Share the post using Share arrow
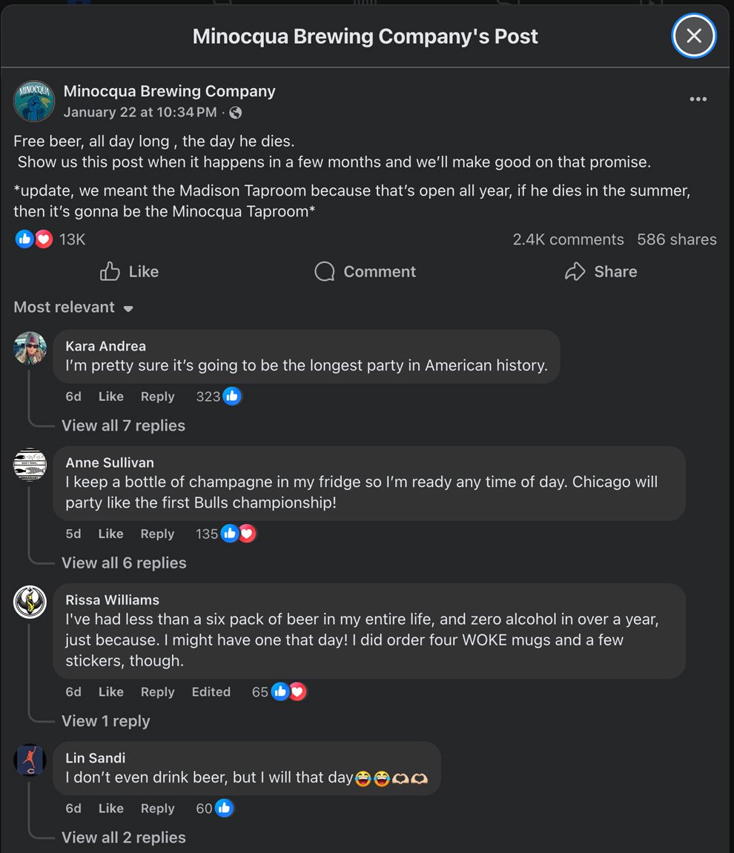This screenshot has height=853, width=734. [601, 272]
